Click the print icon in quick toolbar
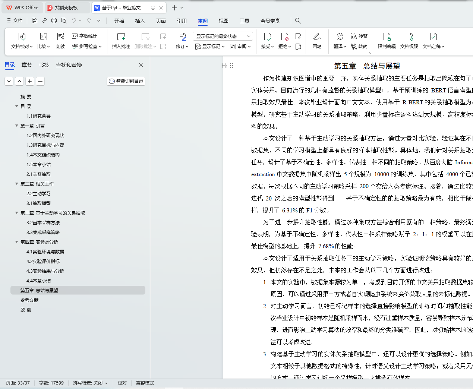This screenshot has height=389, width=473. [x=54, y=20]
